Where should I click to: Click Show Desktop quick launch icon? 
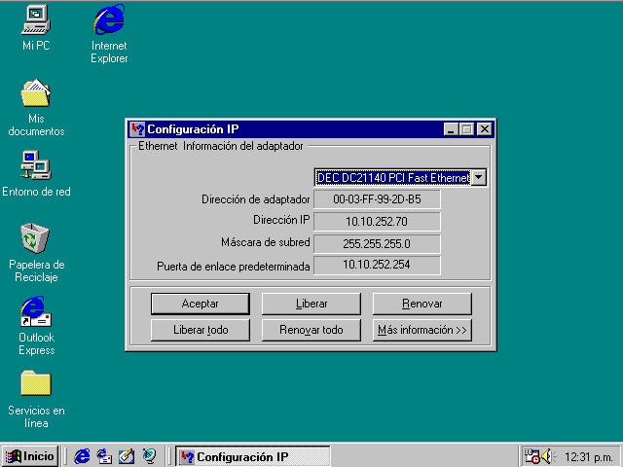pos(127,456)
